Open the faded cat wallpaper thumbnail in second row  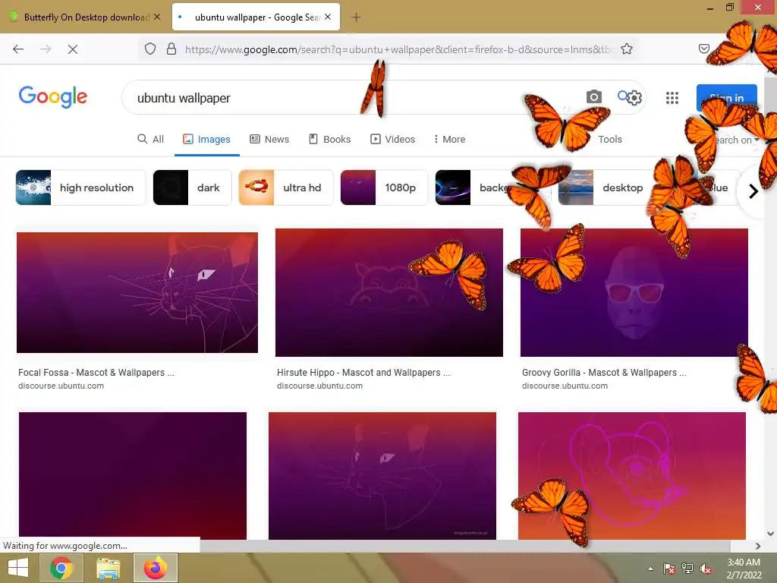point(382,476)
